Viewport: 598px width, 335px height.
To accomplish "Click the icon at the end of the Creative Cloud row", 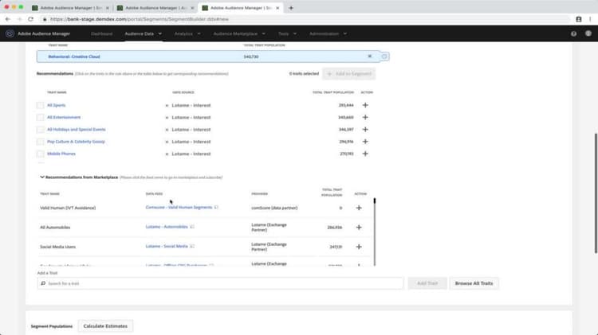I will 384,56.
